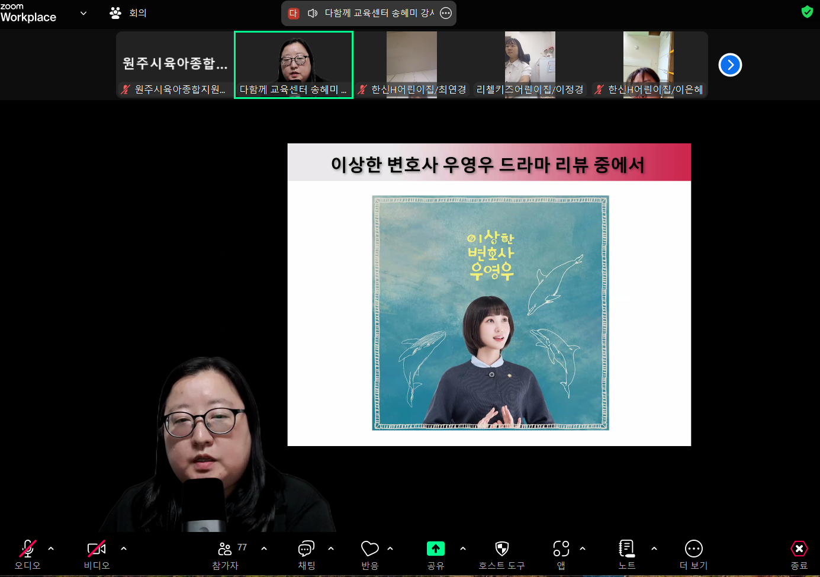Screen dimensions: 820x577
Task: Check encryption green shield icon
Action: (x=807, y=12)
